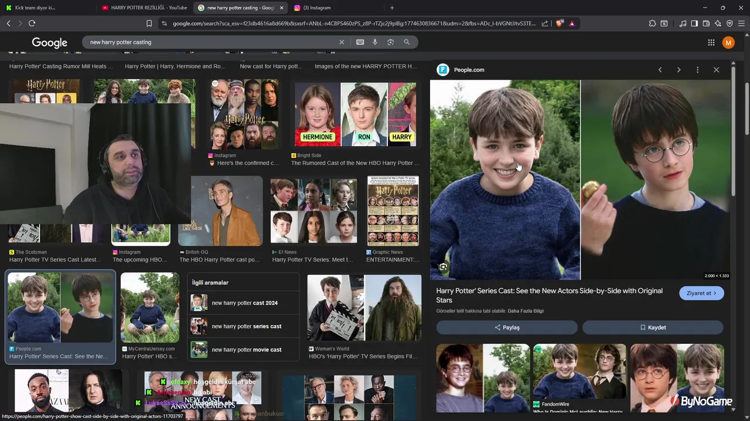Click 'The Rumored Cast of the New HBO' caption

pos(355,163)
